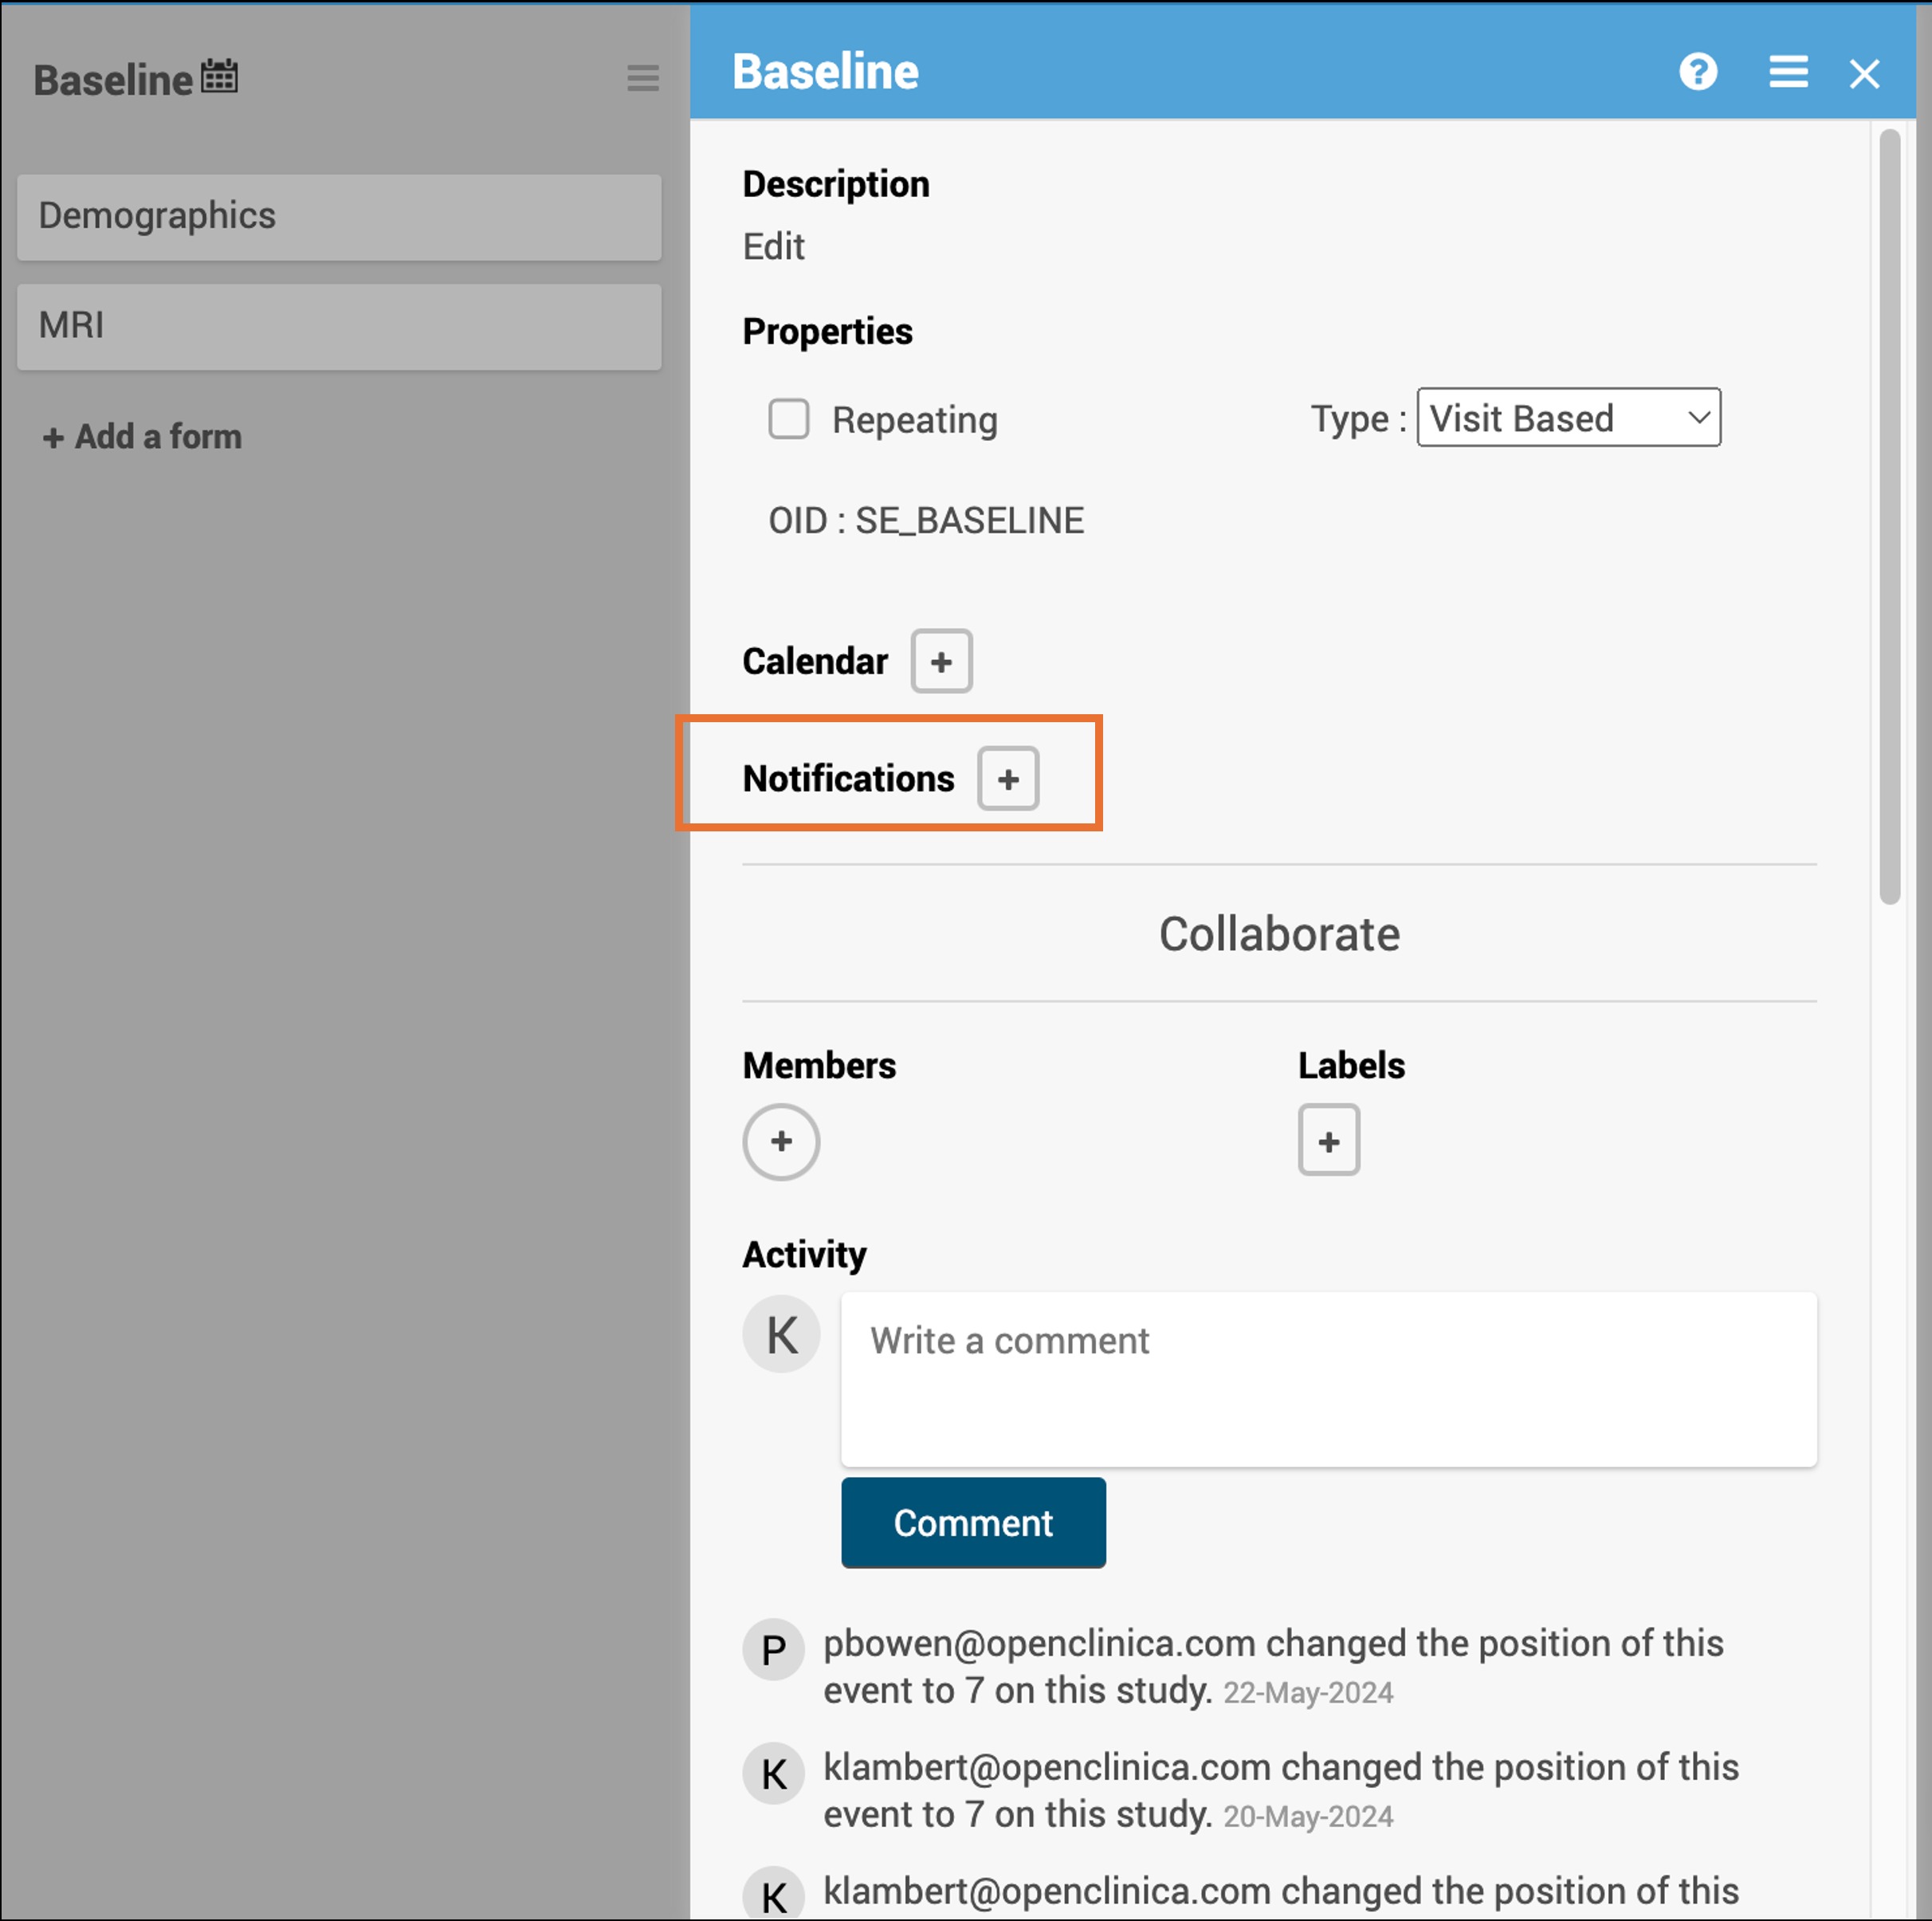
Task: Expand the Type Visit Based dropdown
Action: point(1567,418)
